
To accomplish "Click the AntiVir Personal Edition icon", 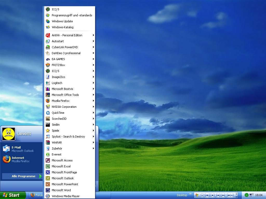I will 48,35.
